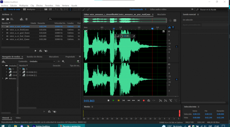Toggle Snapping magnet icon above waveform
230x127 pixels.
point(169,28)
